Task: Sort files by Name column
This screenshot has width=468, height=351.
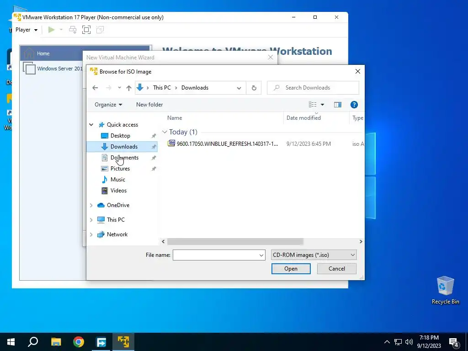Action: tap(175, 118)
